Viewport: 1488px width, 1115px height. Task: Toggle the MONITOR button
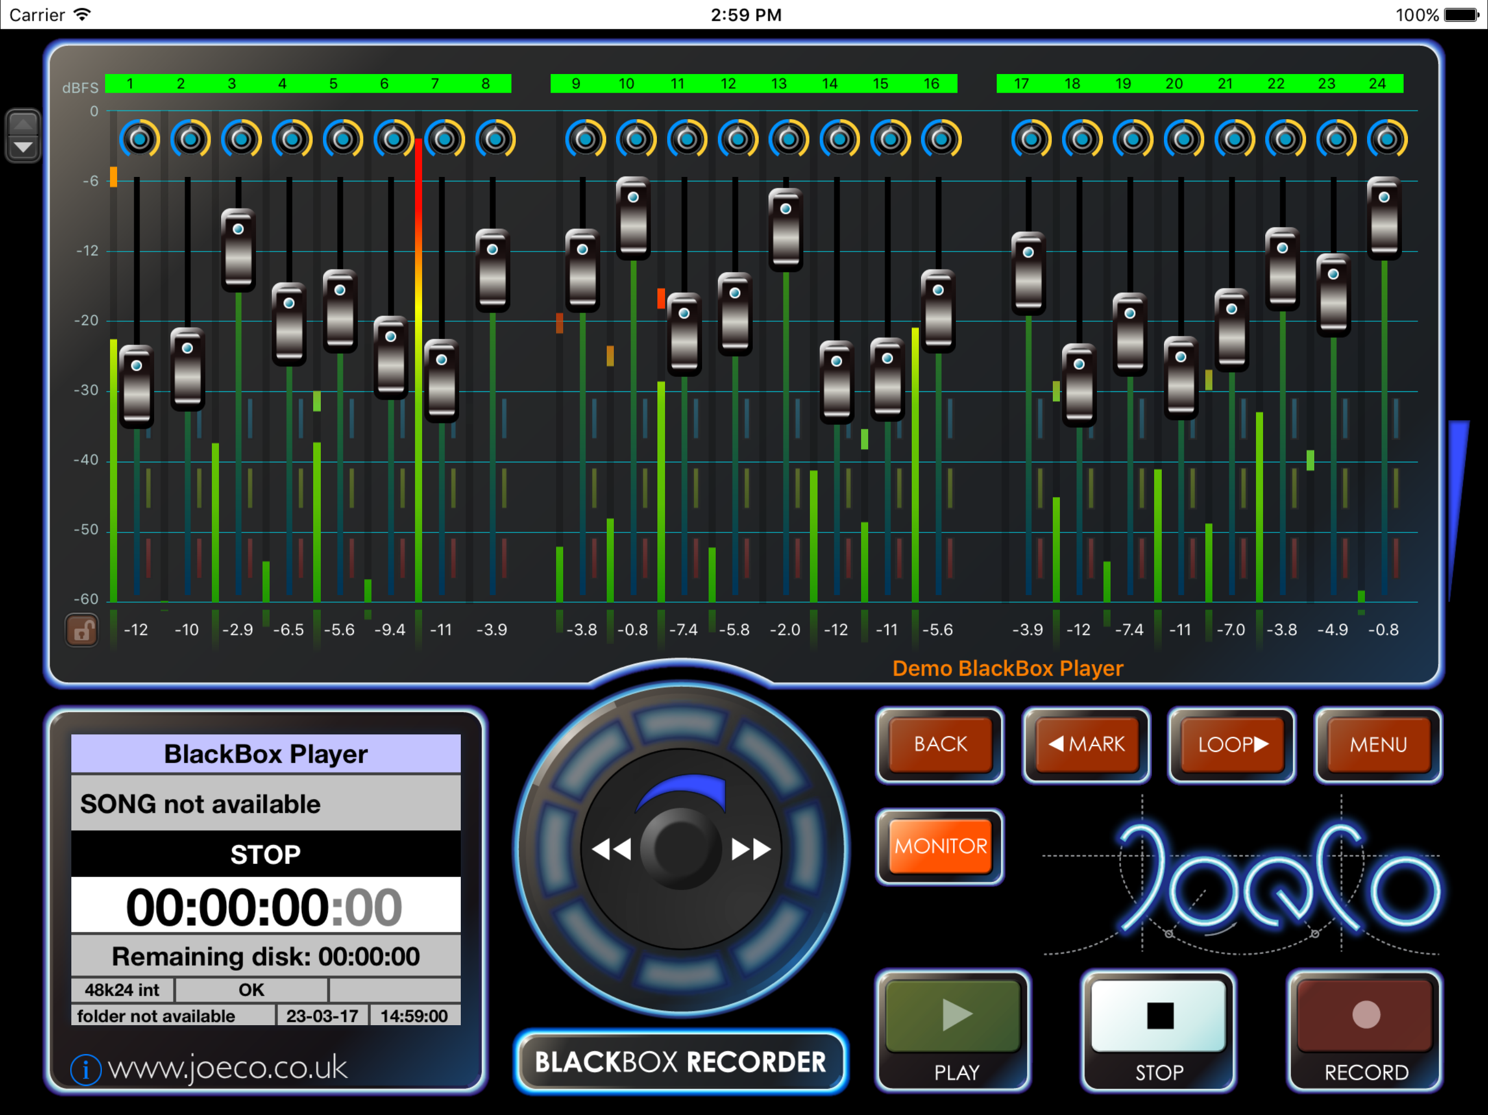point(941,846)
